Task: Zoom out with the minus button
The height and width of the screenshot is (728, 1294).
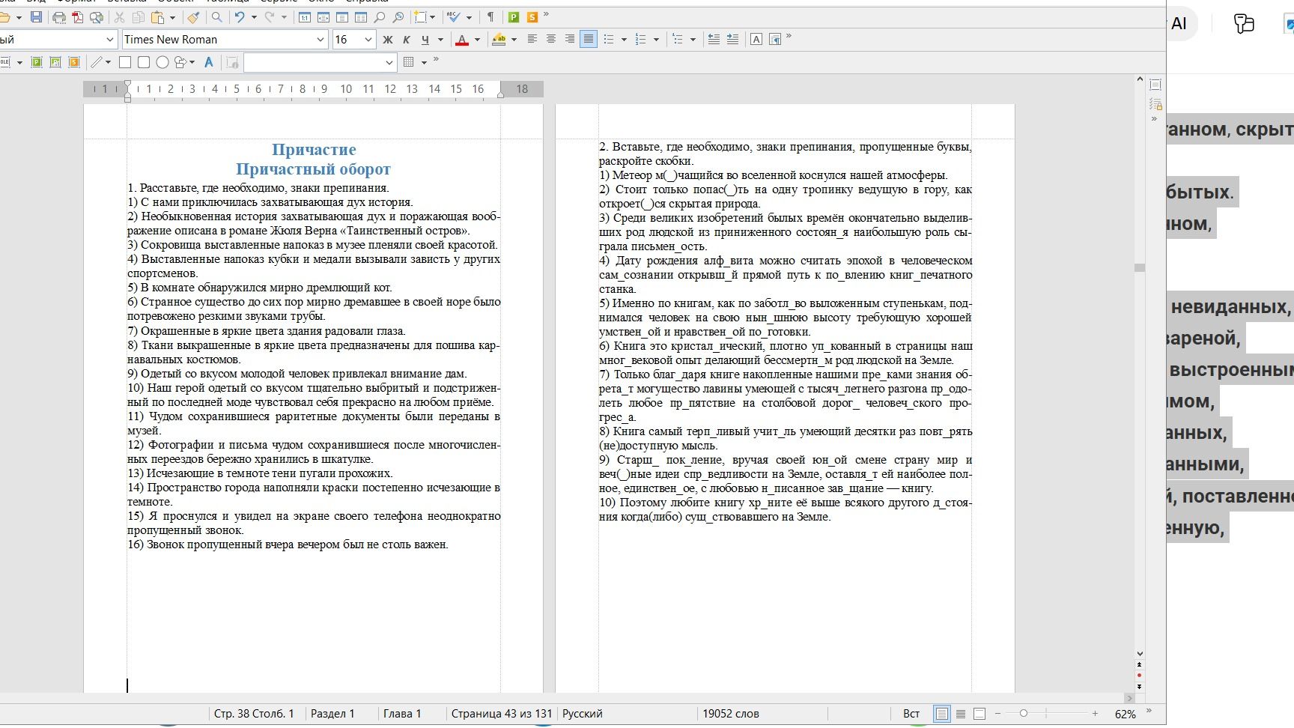Action: [997, 714]
